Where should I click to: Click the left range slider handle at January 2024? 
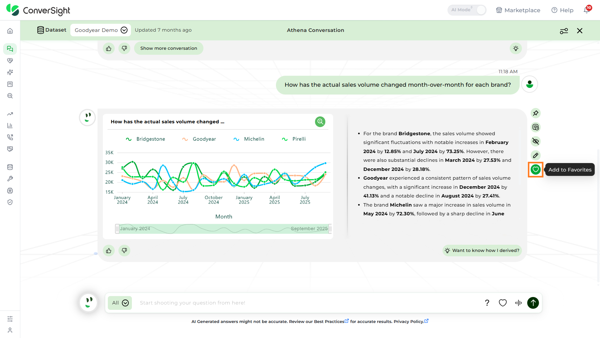point(117,229)
